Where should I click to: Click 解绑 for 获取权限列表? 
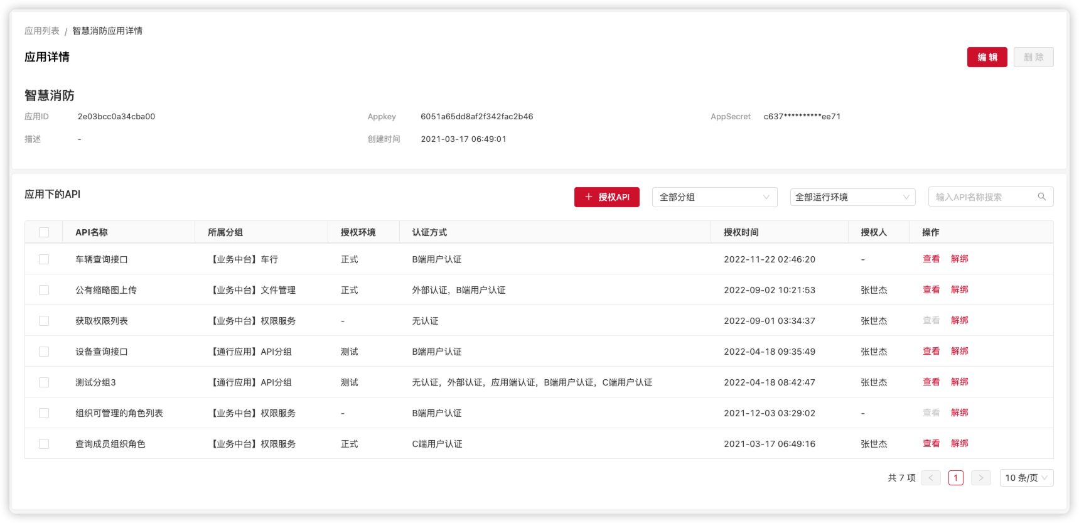point(960,320)
